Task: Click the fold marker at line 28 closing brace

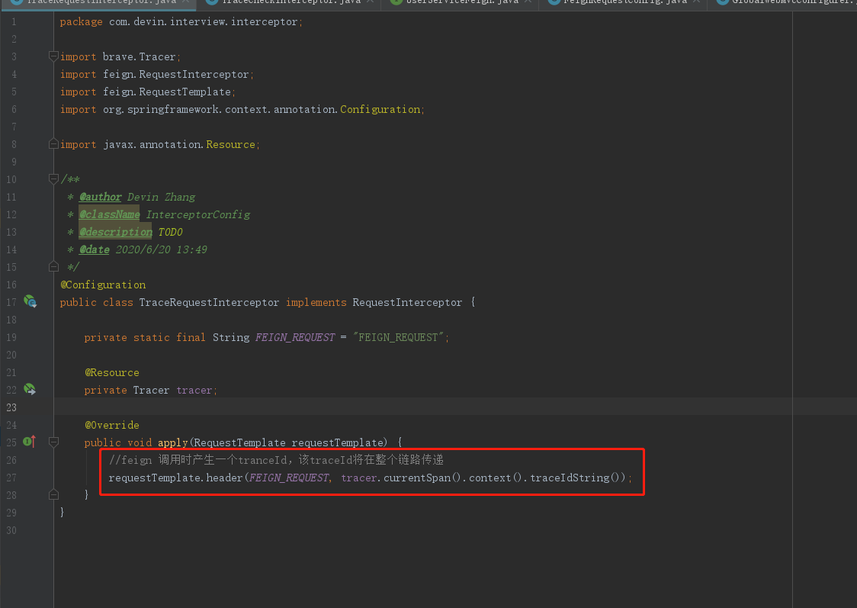Action: pos(53,494)
